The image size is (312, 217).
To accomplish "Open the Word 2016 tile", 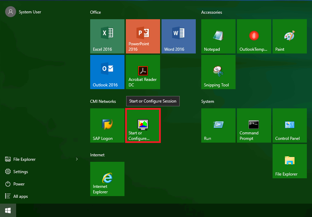I will coord(179,36).
